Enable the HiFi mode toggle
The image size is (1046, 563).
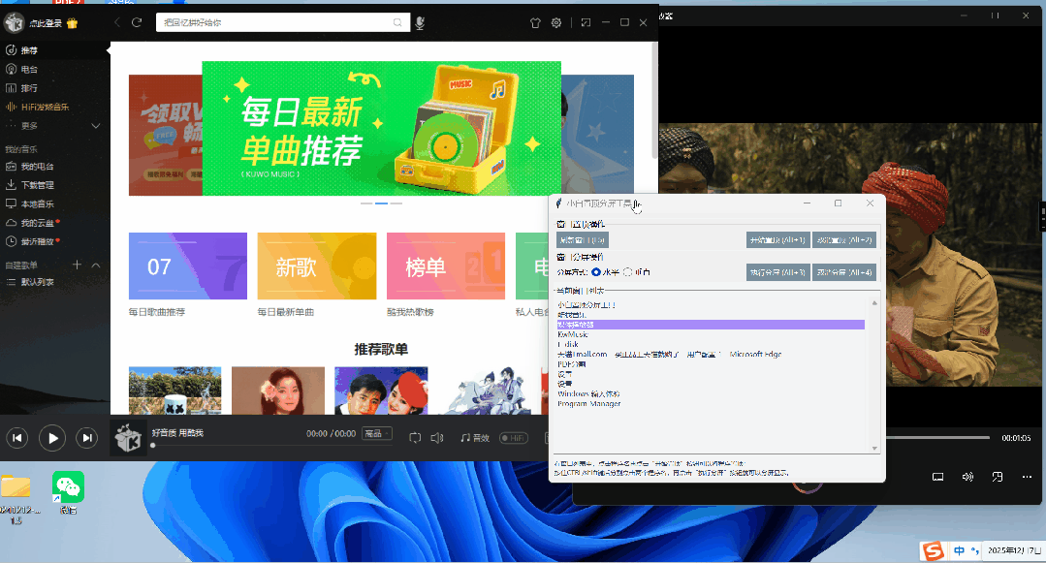(x=512, y=437)
